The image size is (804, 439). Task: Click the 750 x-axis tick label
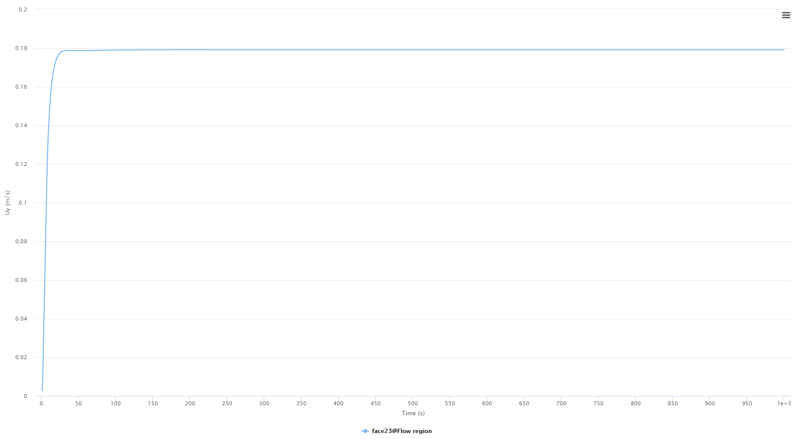pos(598,403)
